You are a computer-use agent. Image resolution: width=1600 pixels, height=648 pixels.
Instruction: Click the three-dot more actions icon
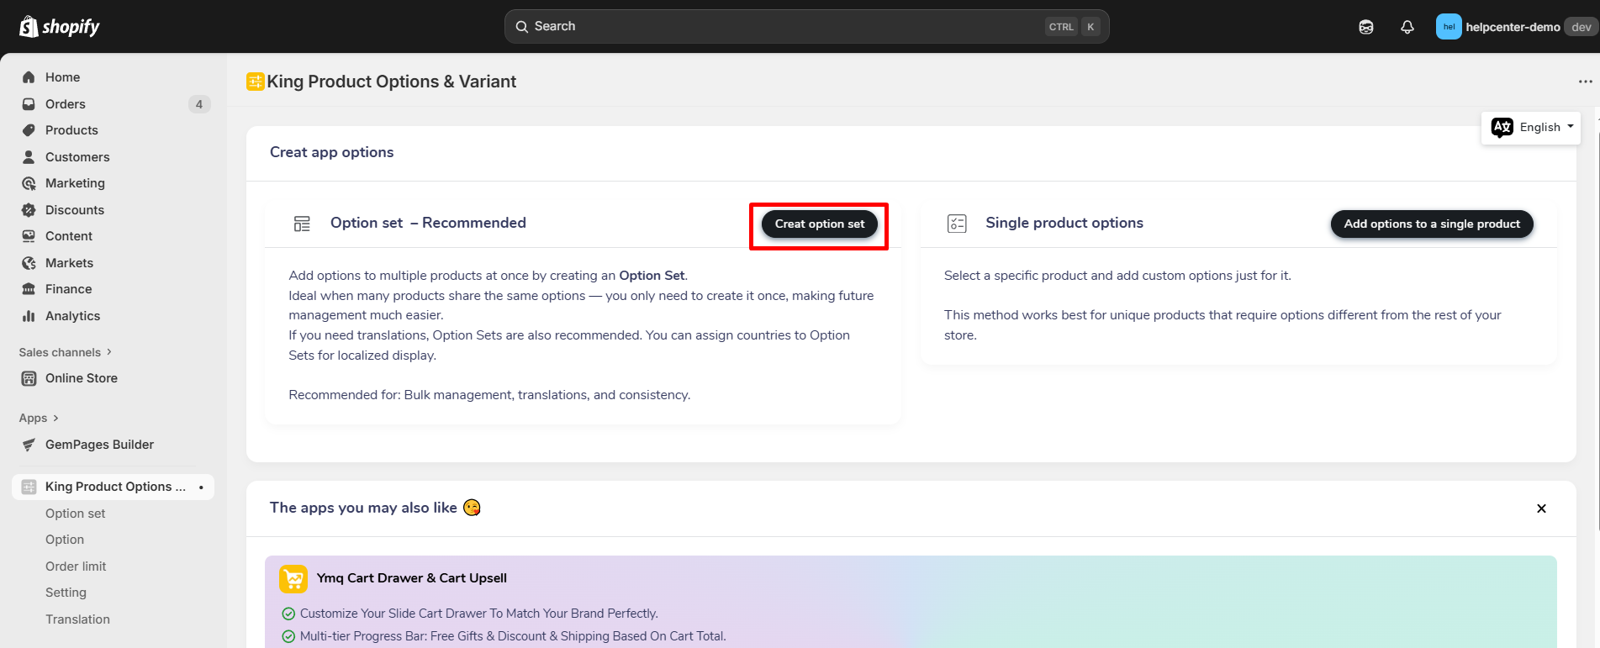pyautogui.click(x=1585, y=82)
